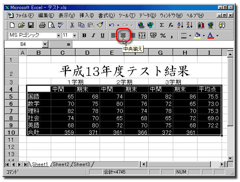The image size is (240, 182).
Task: Toggle underline formatting
Action: (102, 36)
